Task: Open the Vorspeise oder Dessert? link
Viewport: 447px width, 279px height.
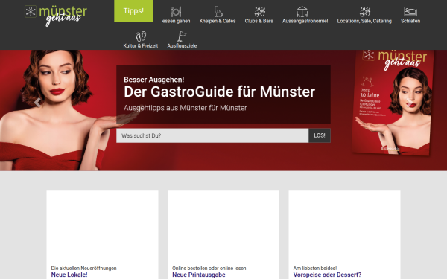Action: (327, 275)
